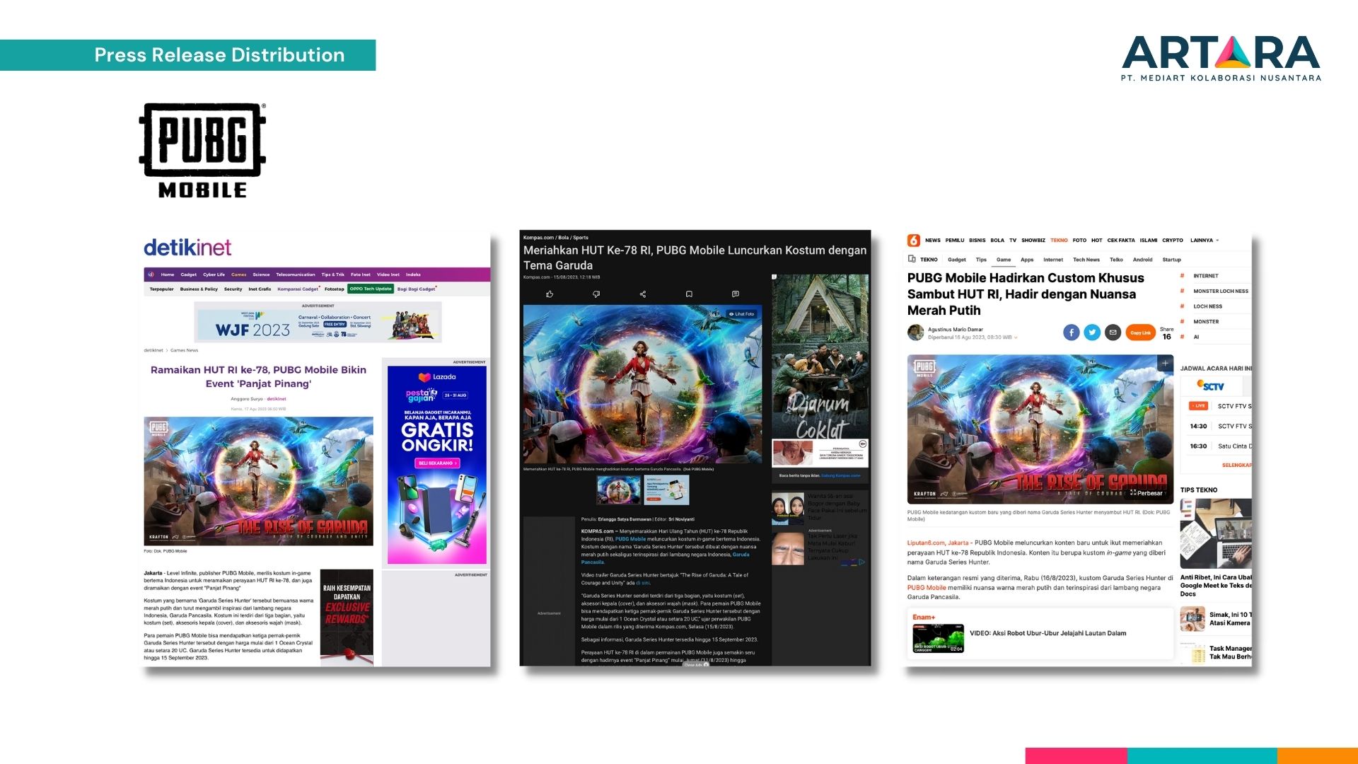
Task: Click Lihat Foto button on Kompas image
Action: 741,314
